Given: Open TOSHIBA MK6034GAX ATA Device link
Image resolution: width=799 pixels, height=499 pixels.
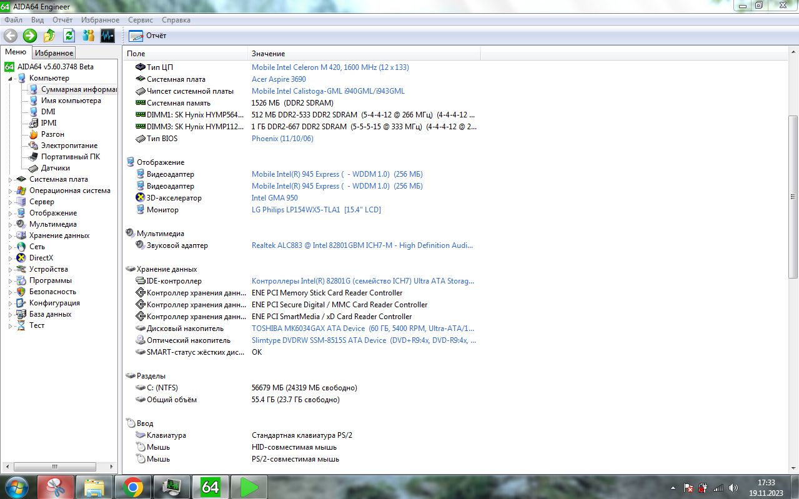Looking at the screenshot, I should point(363,329).
